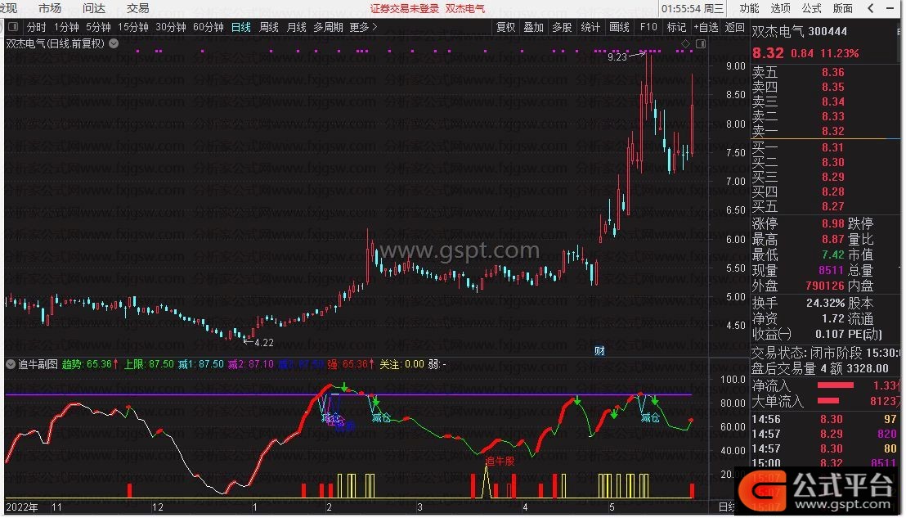The width and height of the screenshot is (906, 518).
Task: Open the 版面 menu
Action: point(843,8)
